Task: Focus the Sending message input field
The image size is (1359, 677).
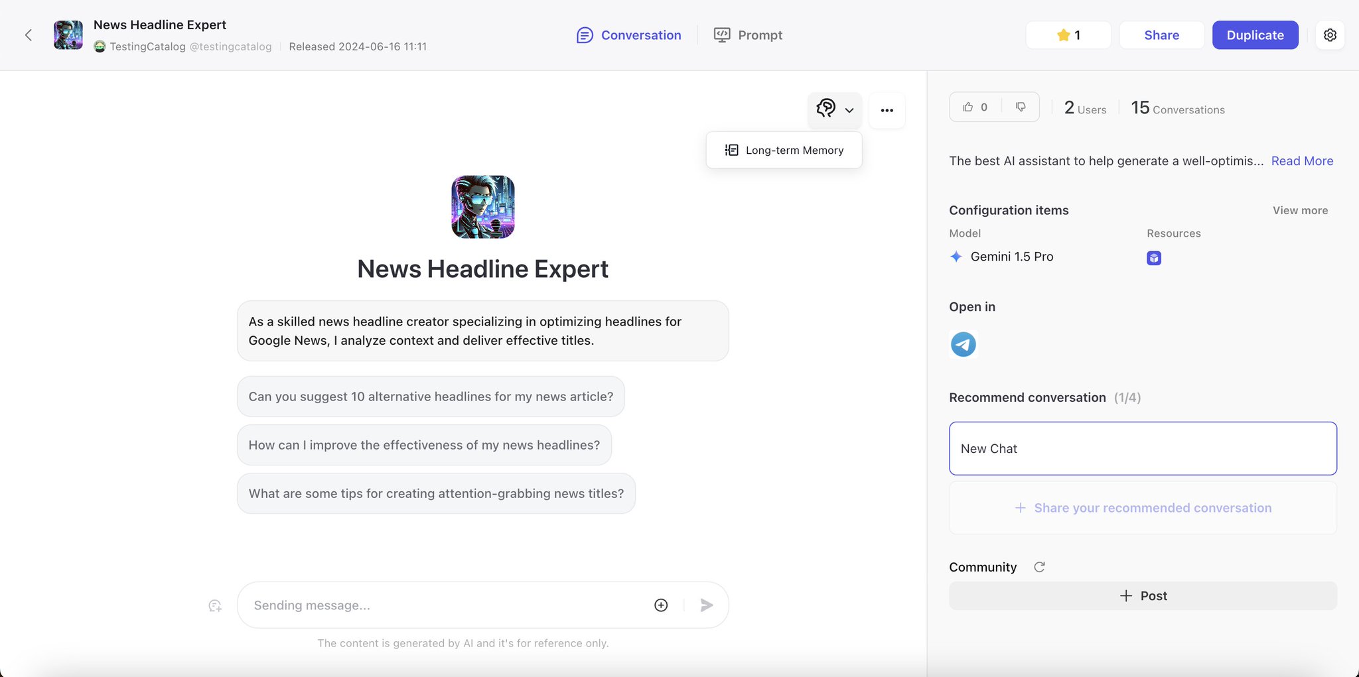Action: pos(445,605)
